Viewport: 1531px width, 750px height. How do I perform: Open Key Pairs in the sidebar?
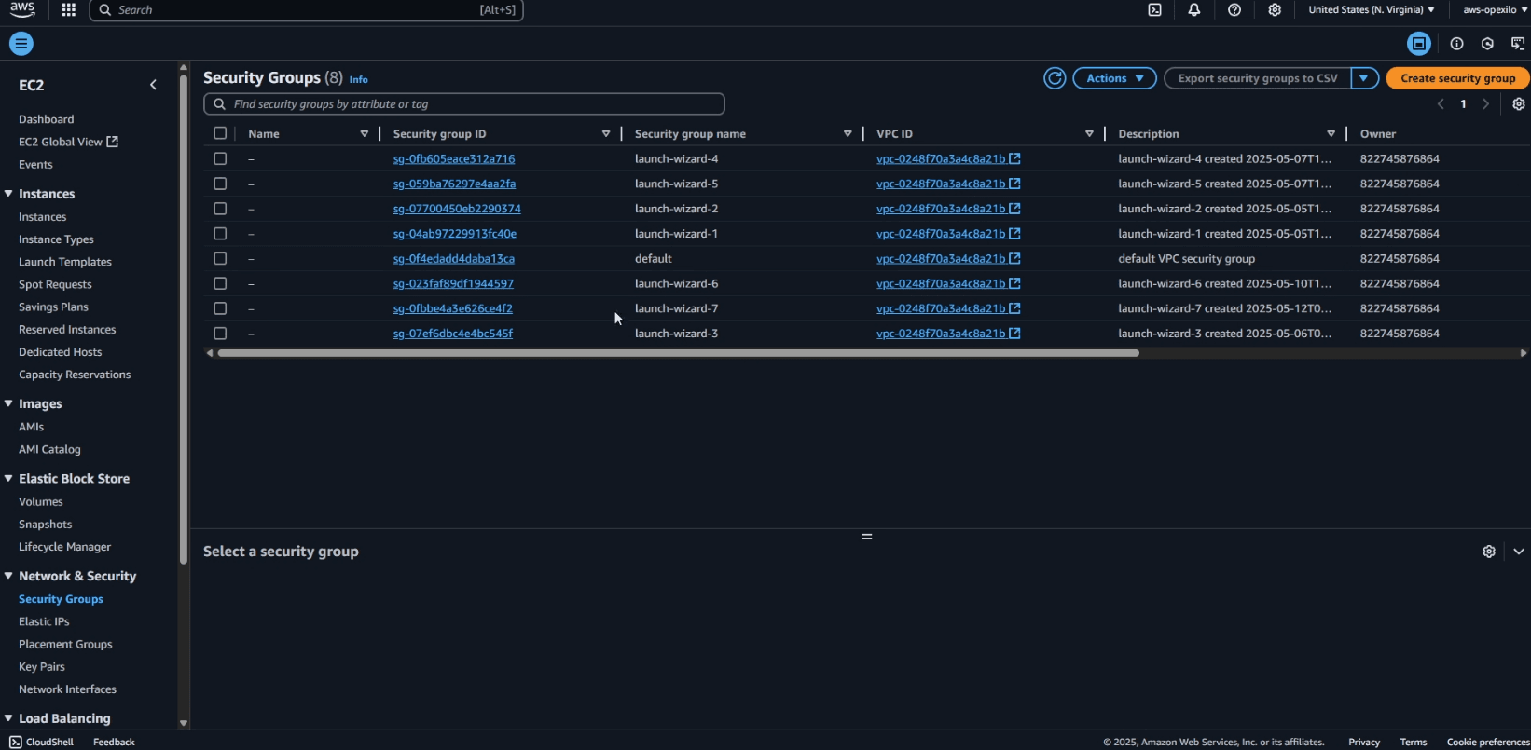point(42,667)
